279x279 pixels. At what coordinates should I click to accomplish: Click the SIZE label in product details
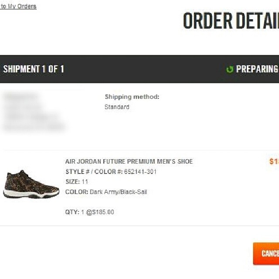point(72,182)
